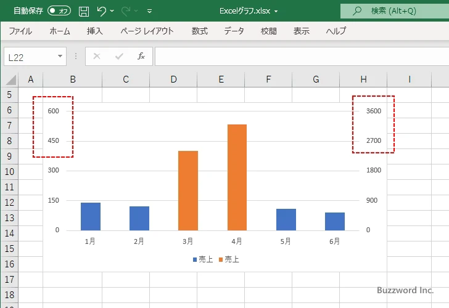Open the ページ レイアウト tab
Screen dimensions: 449x308
click(147, 31)
